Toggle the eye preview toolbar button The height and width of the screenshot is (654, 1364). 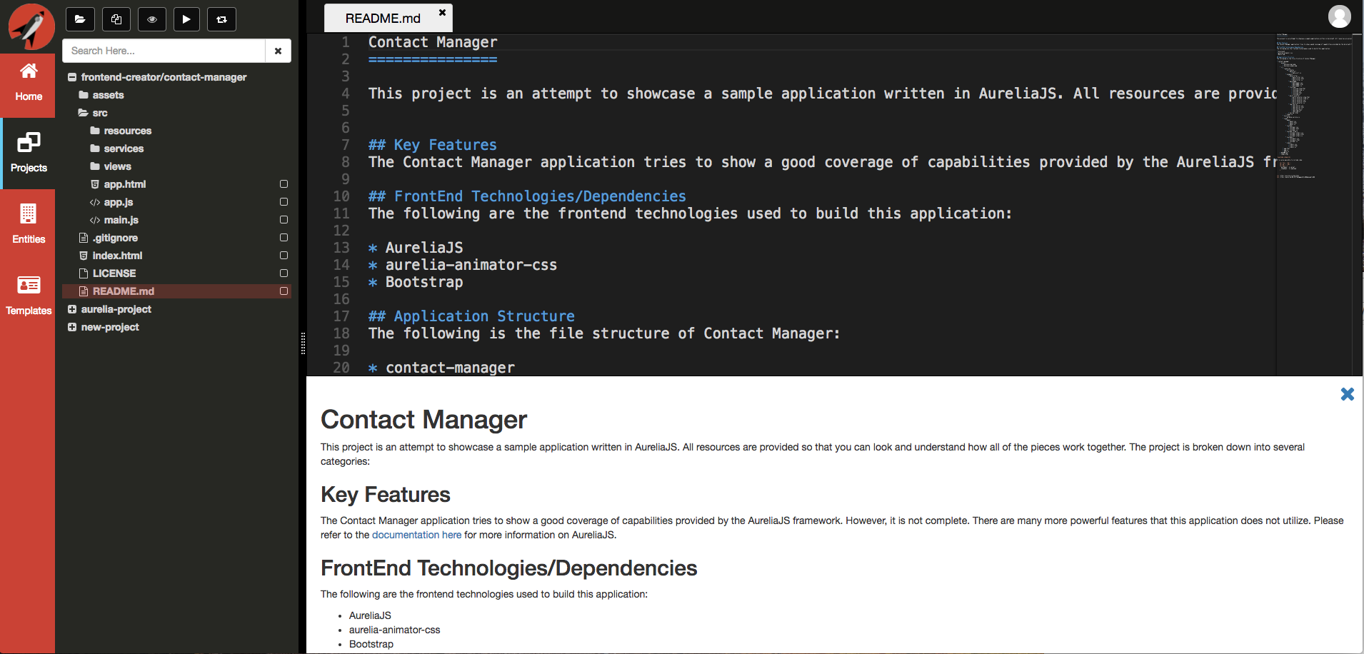pyautogui.click(x=151, y=19)
